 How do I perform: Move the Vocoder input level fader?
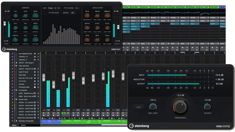click(x=5, y=23)
